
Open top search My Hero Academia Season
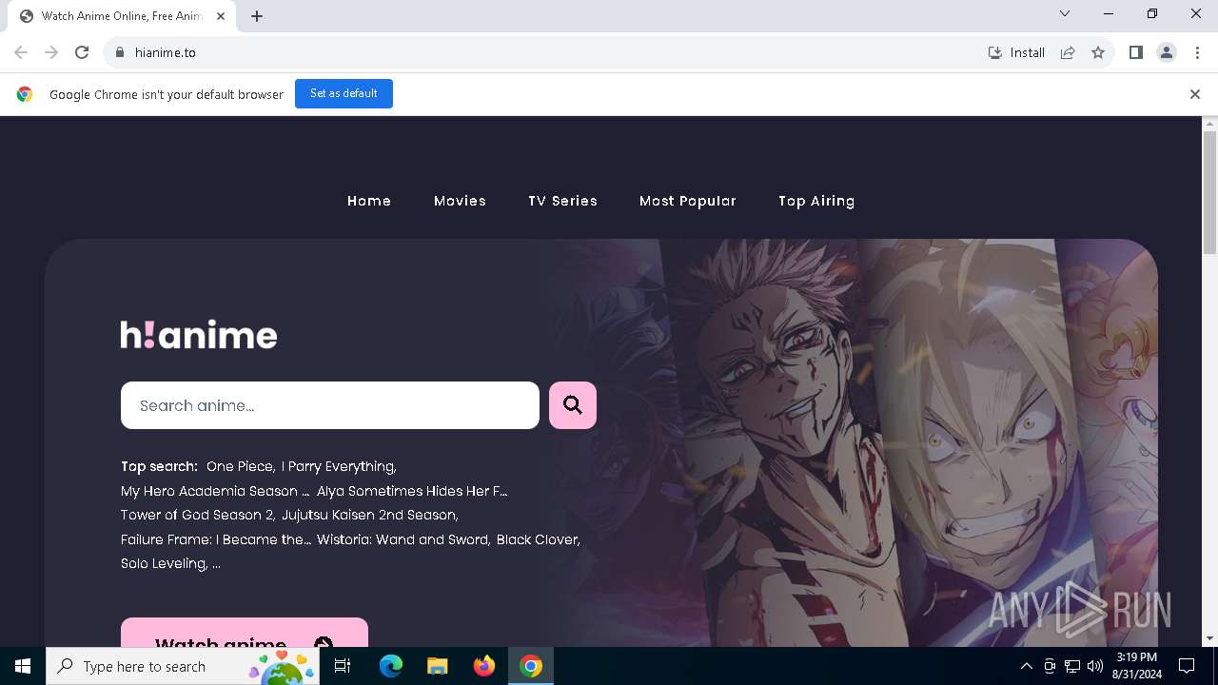click(x=215, y=491)
